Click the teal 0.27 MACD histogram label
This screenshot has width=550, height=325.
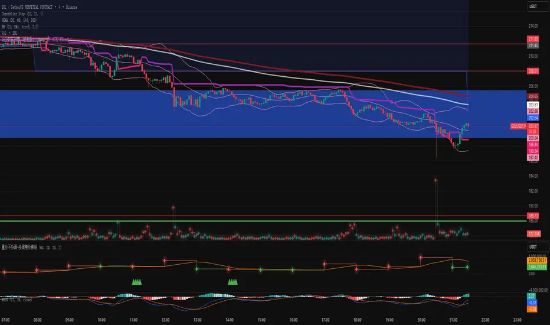tap(532, 296)
